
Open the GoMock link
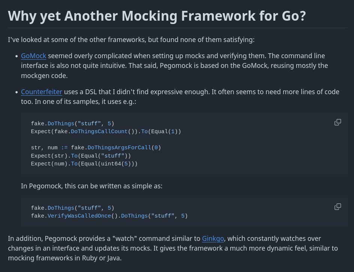34,56
